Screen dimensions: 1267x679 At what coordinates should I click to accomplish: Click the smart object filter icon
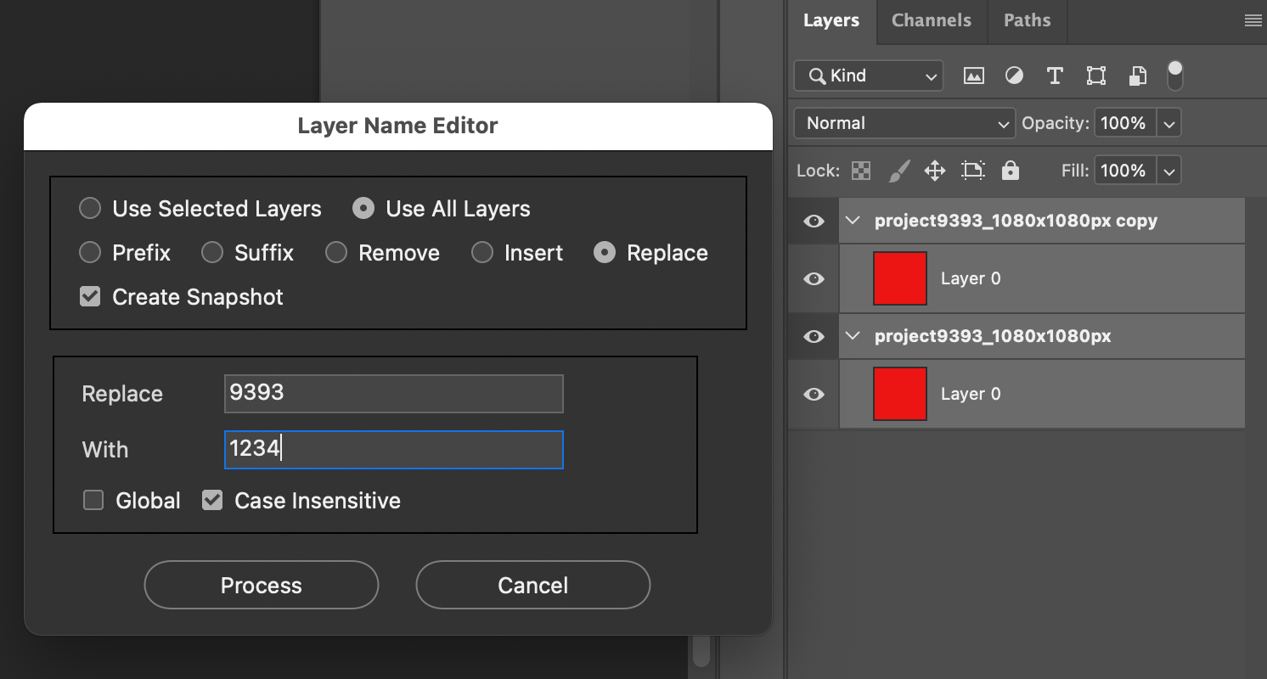pos(1138,76)
